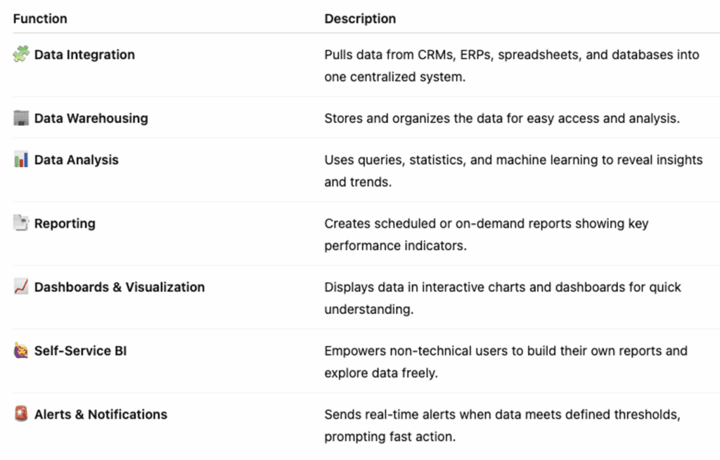Image resolution: width=720 pixels, height=460 pixels.
Task: Select the Alerts & Notifications label
Action: 101,414
